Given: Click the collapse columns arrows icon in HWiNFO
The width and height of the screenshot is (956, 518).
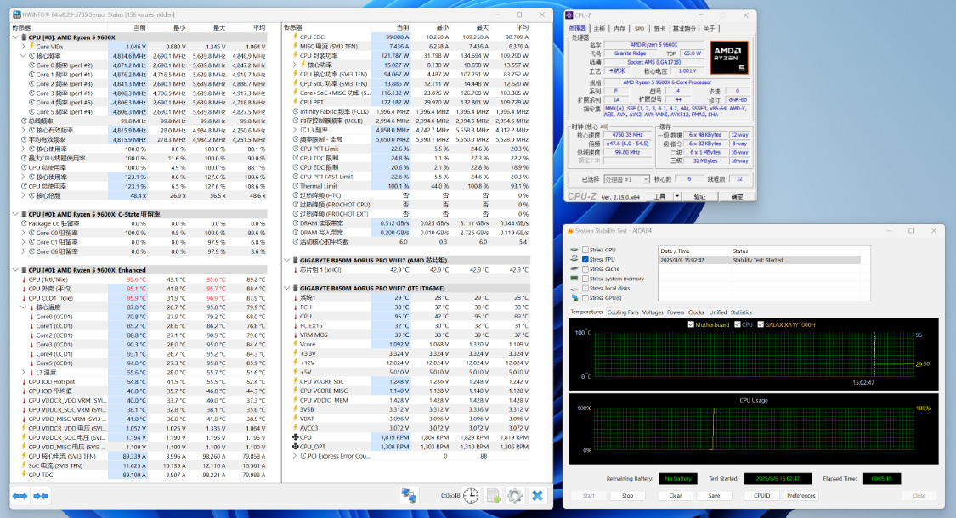Looking at the screenshot, I should (x=39, y=495).
